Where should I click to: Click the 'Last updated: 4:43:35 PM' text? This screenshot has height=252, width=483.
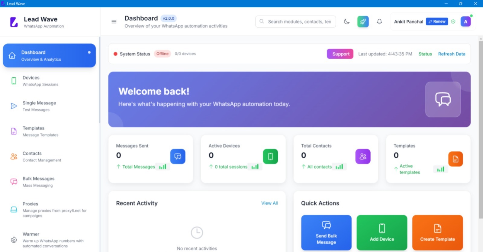(385, 54)
